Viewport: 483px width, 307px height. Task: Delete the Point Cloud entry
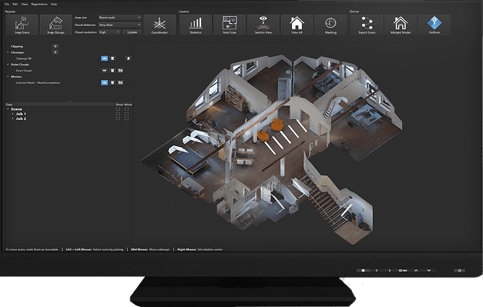coord(112,71)
